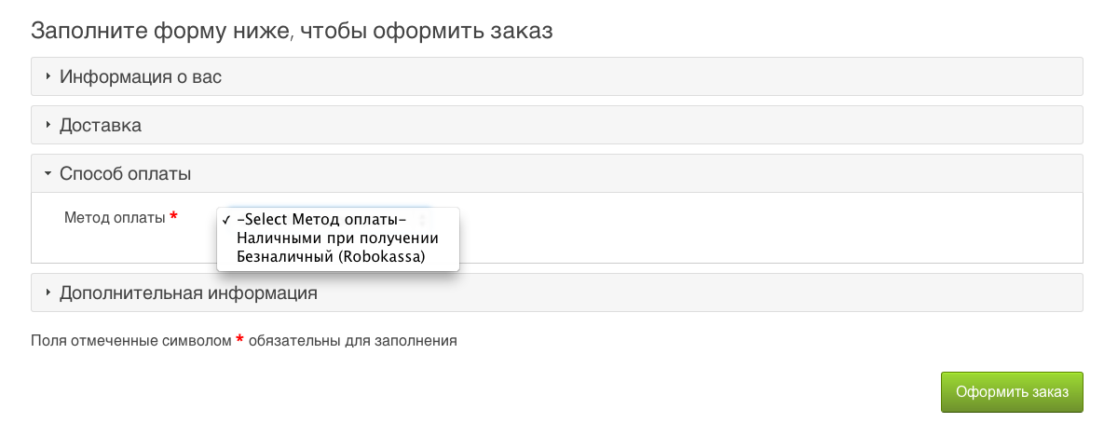Open the Доставка accordion section
Viewport: 1104px width, 422px height.
pyautogui.click(x=101, y=125)
